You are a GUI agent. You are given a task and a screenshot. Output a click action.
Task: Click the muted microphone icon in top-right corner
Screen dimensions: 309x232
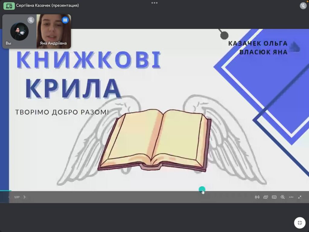coord(303,6)
